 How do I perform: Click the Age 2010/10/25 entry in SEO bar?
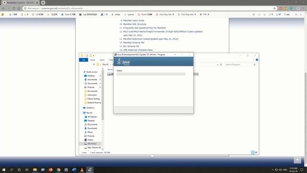pos(88,14)
